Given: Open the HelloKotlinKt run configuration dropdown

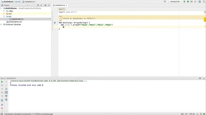Looking at the screenshot, I should point(174,2).
